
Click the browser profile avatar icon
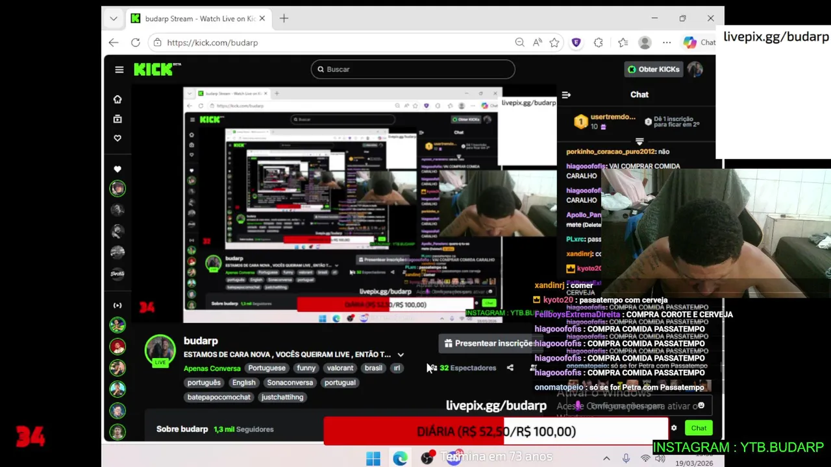click(645, 43)
